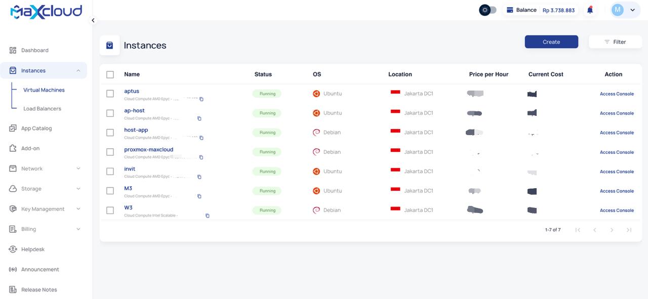Go to next page arrow in pagination
648x299 pixels.
pyautogui.click(x=612, y=230)
